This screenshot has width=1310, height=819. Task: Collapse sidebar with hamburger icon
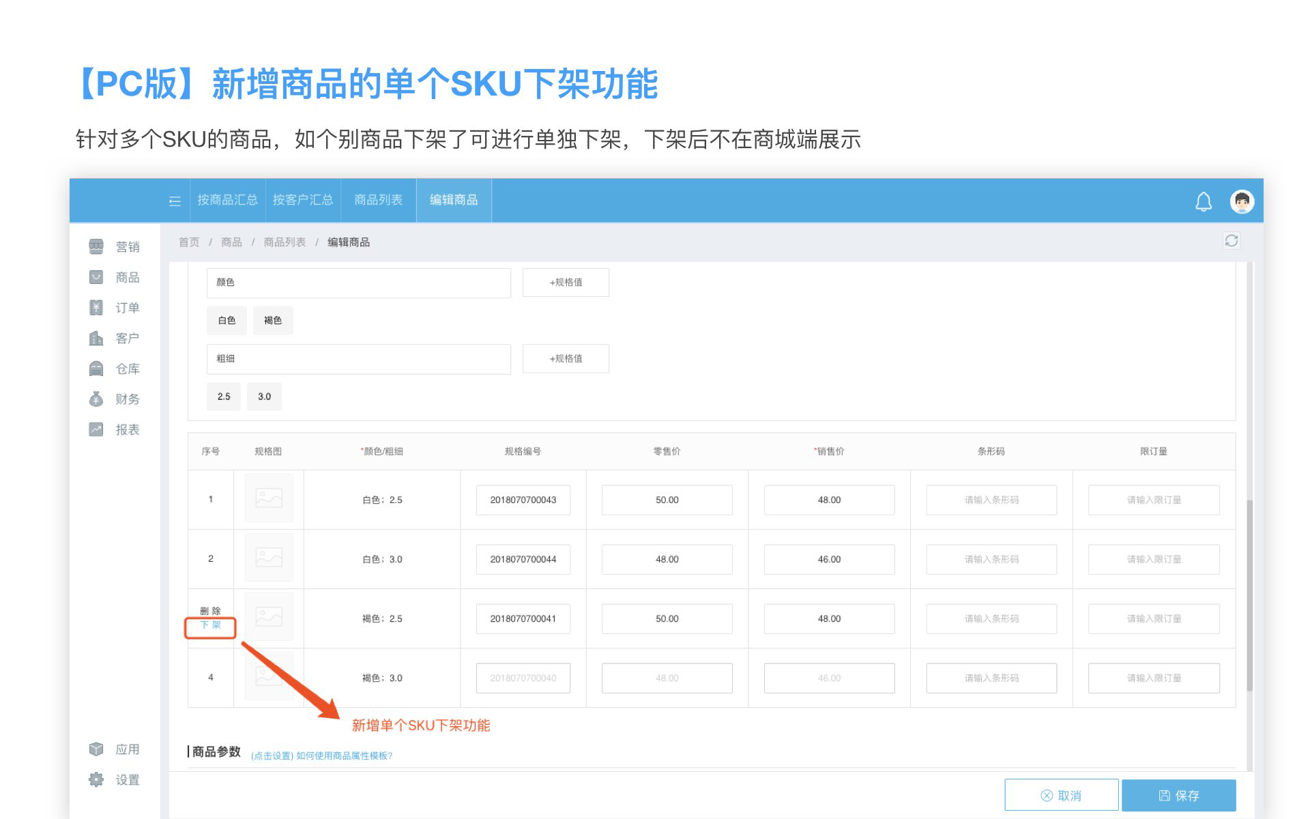(x=175, y=201)
